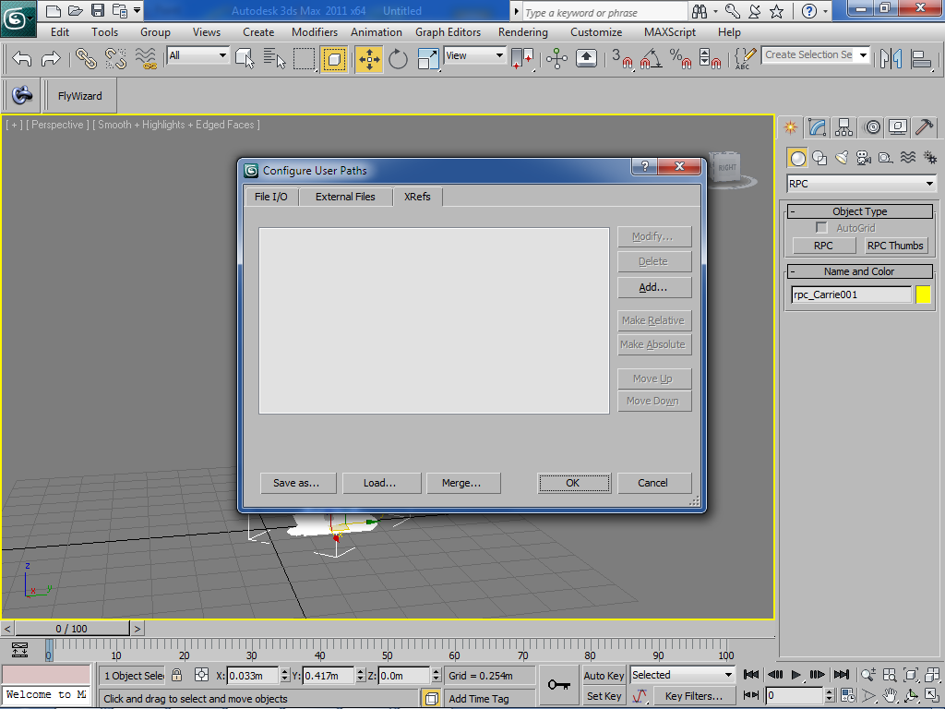This screenshot has width=945, height=709.
Task: Switch to the File I/O tab
Action: (271, 197)
